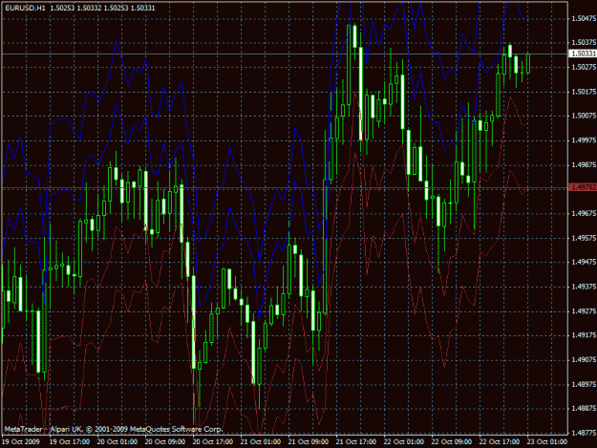The height and width of the screenshot is (448, 597).
Task: Click the 1.49275 price scale value
Action: (584, 311)
